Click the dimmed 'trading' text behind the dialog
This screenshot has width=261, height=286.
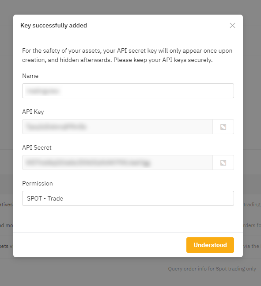[252, 205]
